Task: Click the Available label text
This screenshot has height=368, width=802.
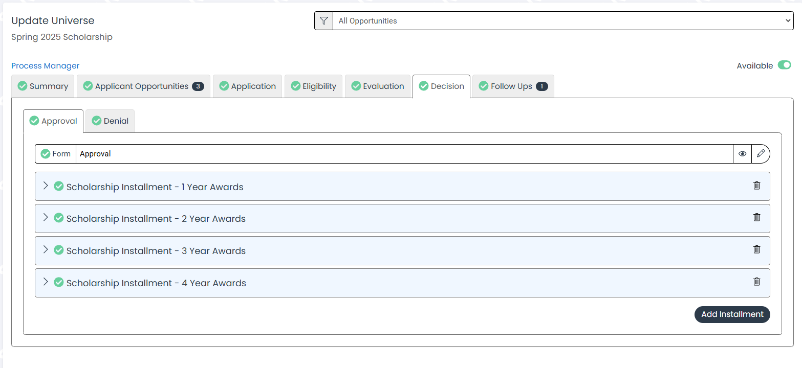Action: [x=755, y=66]
